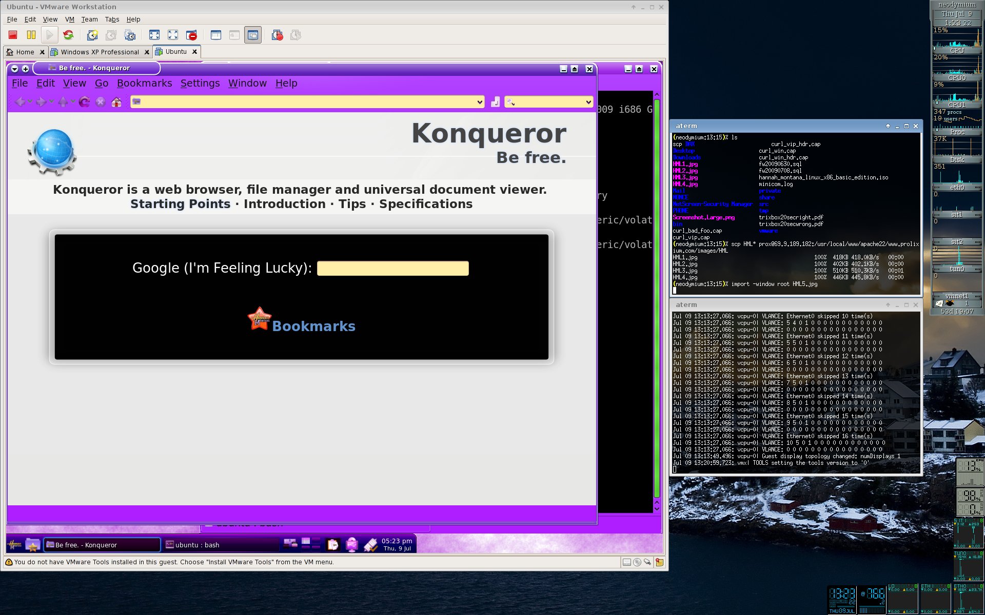
Task: Click the summary view window icon
Action: [x=216, y=35]
